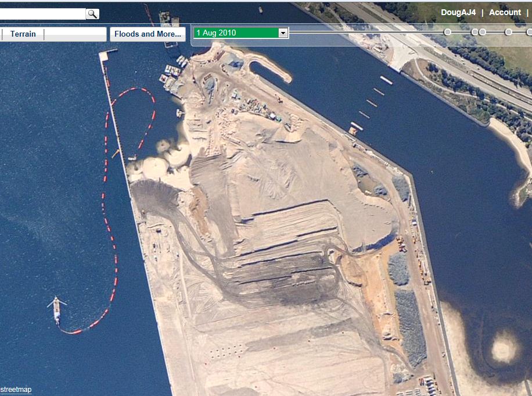The image size is (532, 396).
Task: Click timeline track left of first marker
Action: (x=366, y=33)
